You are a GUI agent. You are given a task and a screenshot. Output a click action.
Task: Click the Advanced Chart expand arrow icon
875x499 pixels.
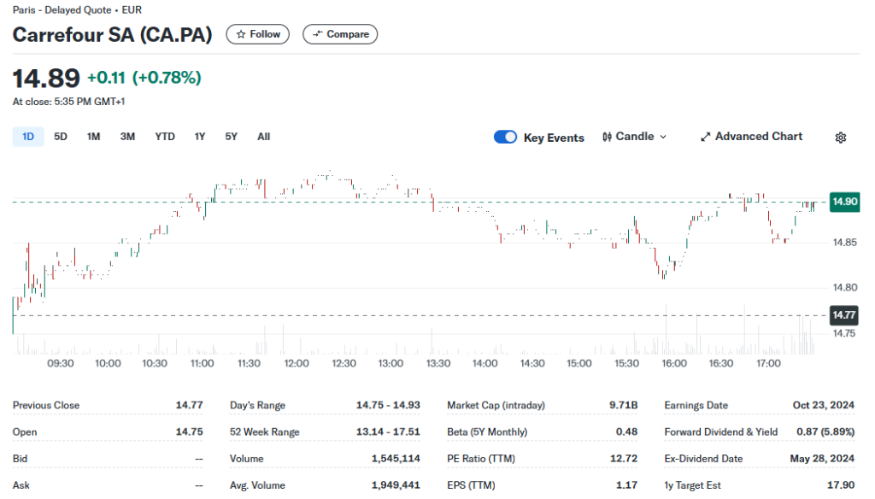tap(705, 137)
